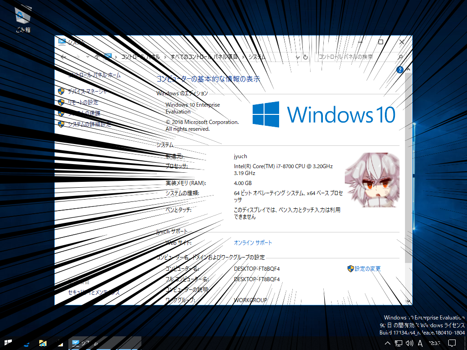Select the WORKGROUP value
467x350 pixels.
tap(250, 300)
